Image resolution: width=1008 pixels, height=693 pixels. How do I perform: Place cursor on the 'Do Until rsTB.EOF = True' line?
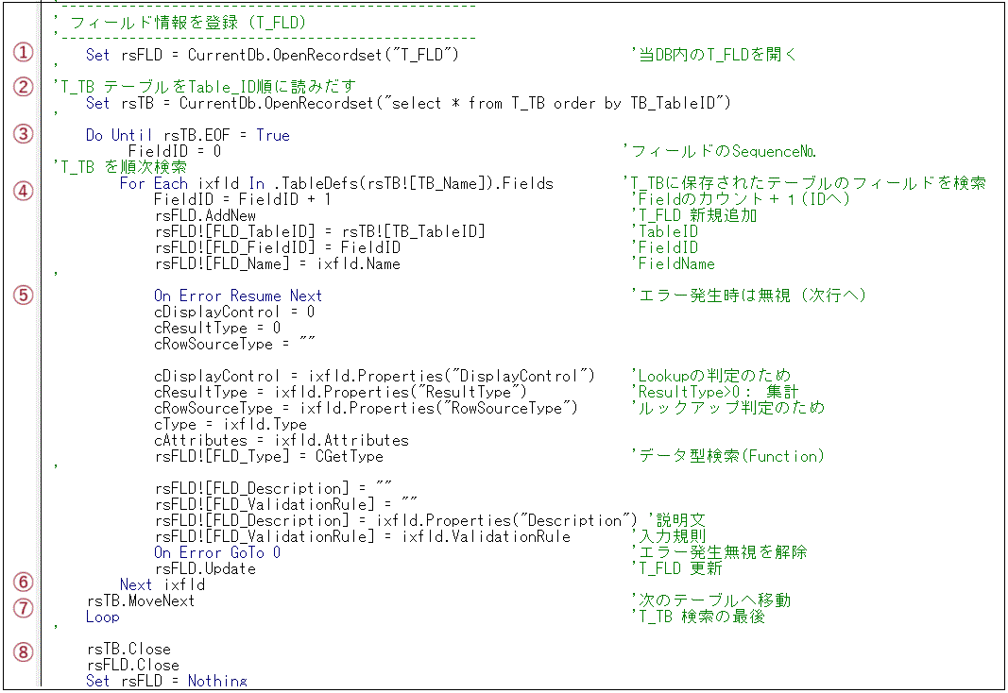187,135
